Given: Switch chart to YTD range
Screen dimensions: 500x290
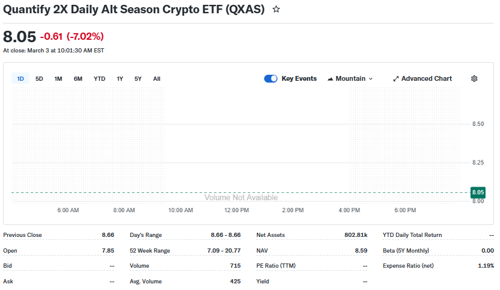Looking at the screenshot, I should (x=100, y=78).
